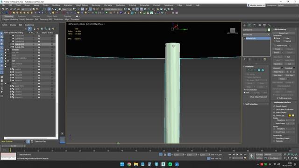Click the object color swatch beside name
Viewport: 299px width, 168px height.
269,30
